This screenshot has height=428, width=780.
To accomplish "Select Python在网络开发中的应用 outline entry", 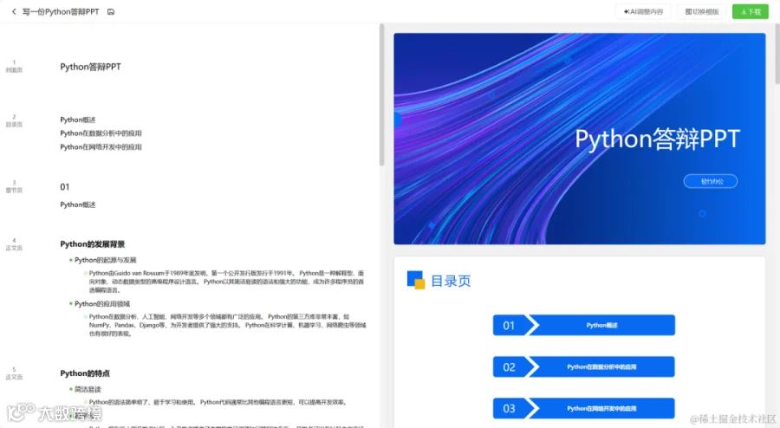I will click(x=101, y=147).
